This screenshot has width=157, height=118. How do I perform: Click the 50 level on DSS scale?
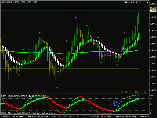(x=151, y=104)
